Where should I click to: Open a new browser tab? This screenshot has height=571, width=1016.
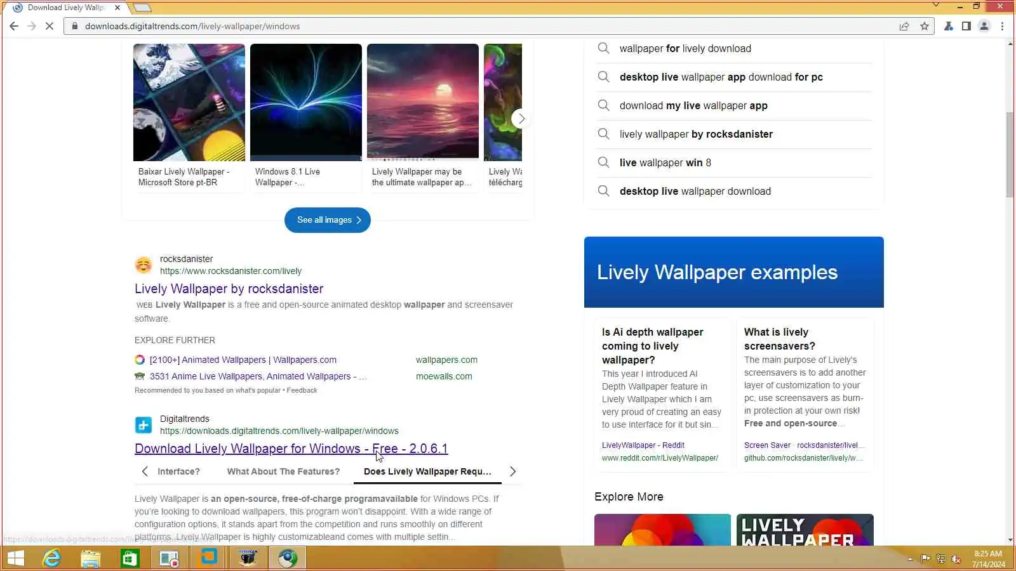(x=142, y=8)
